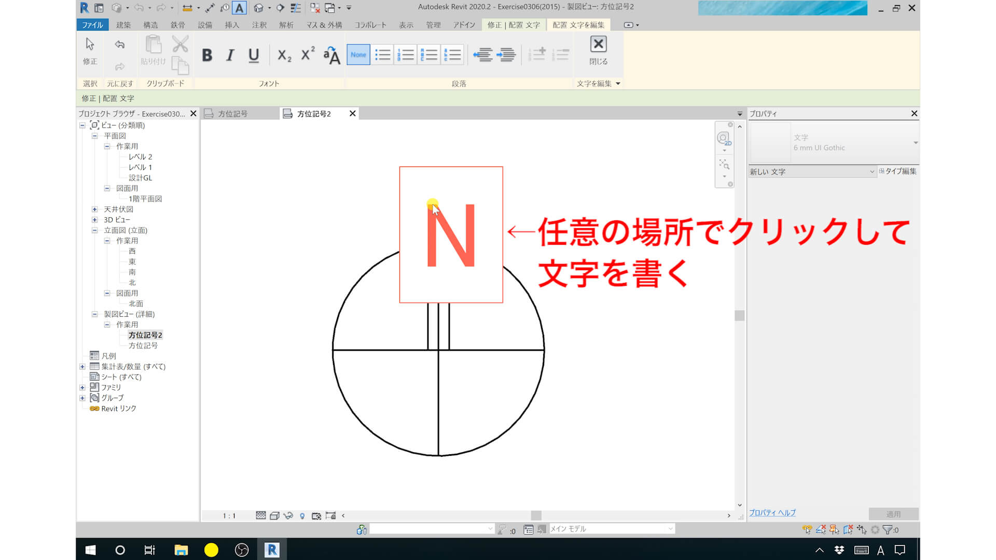The height and width of the screenshot is (560, 996).
Task: Select numbered list paragraph style
Action: (405, 54)
